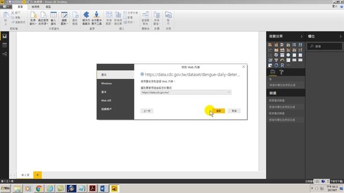Viewport: 344px width, 193px height.
Task: Open Solution Templates (解決方案範本)
Action: pyautogui.click(x=86, y=18)
